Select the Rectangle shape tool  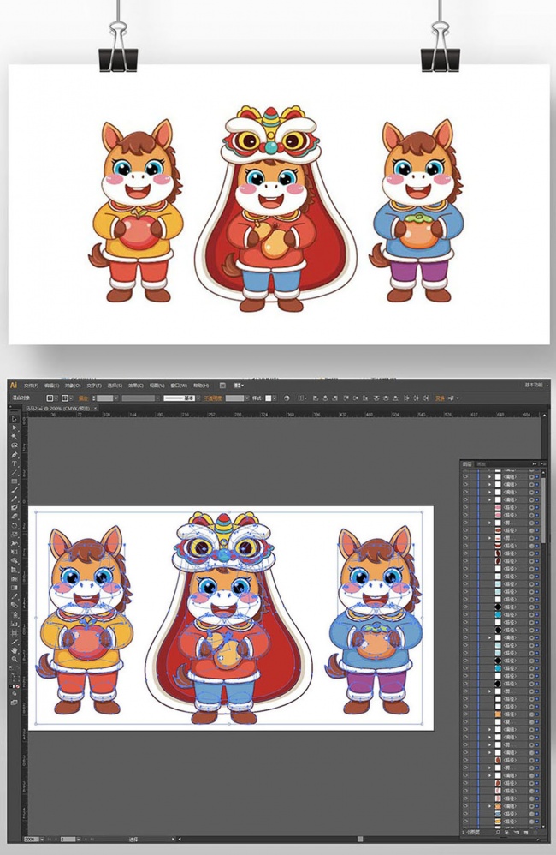[x=15, y=481]
